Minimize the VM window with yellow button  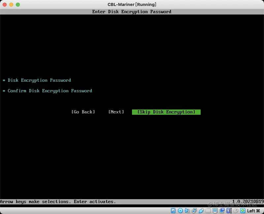11,5
